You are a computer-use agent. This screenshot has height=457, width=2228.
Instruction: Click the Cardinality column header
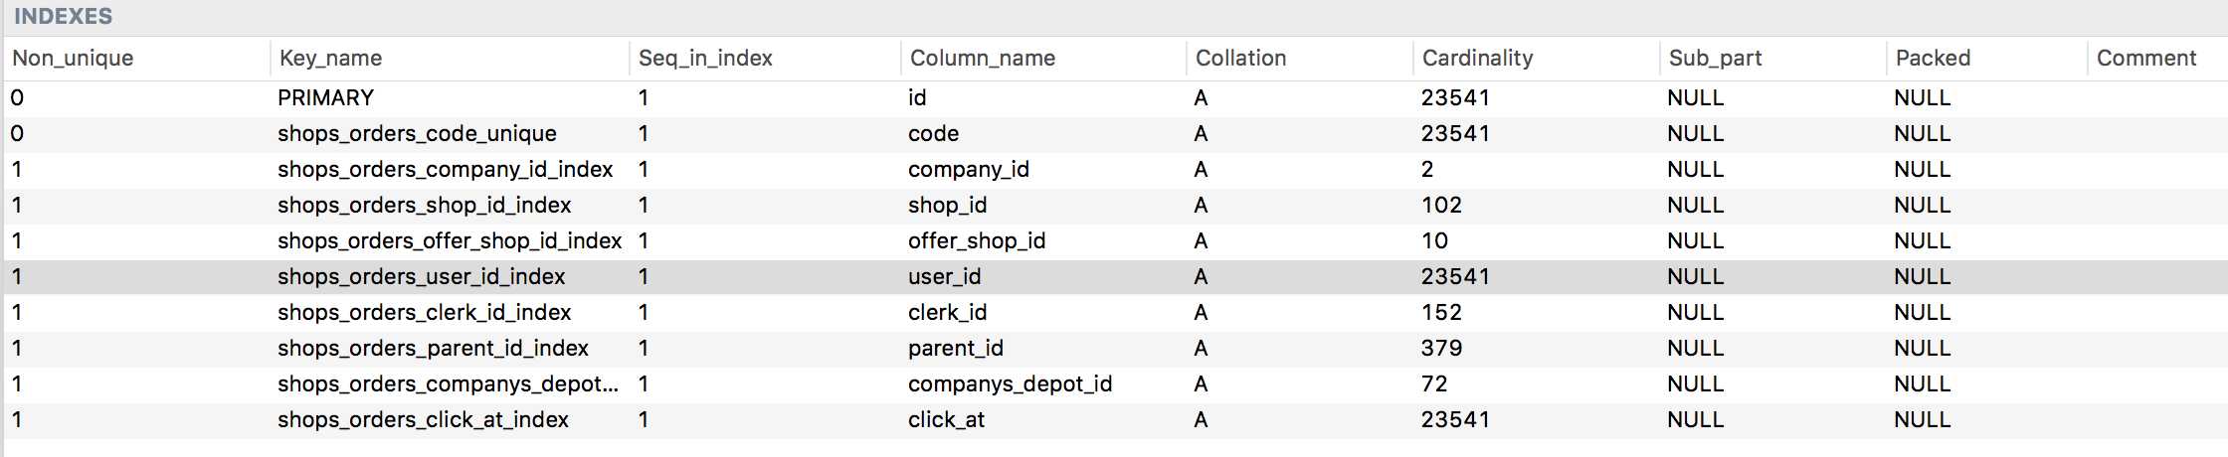1536,59
